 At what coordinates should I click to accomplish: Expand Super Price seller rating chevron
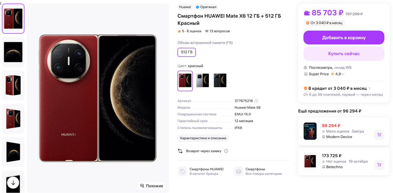point(343,74)
